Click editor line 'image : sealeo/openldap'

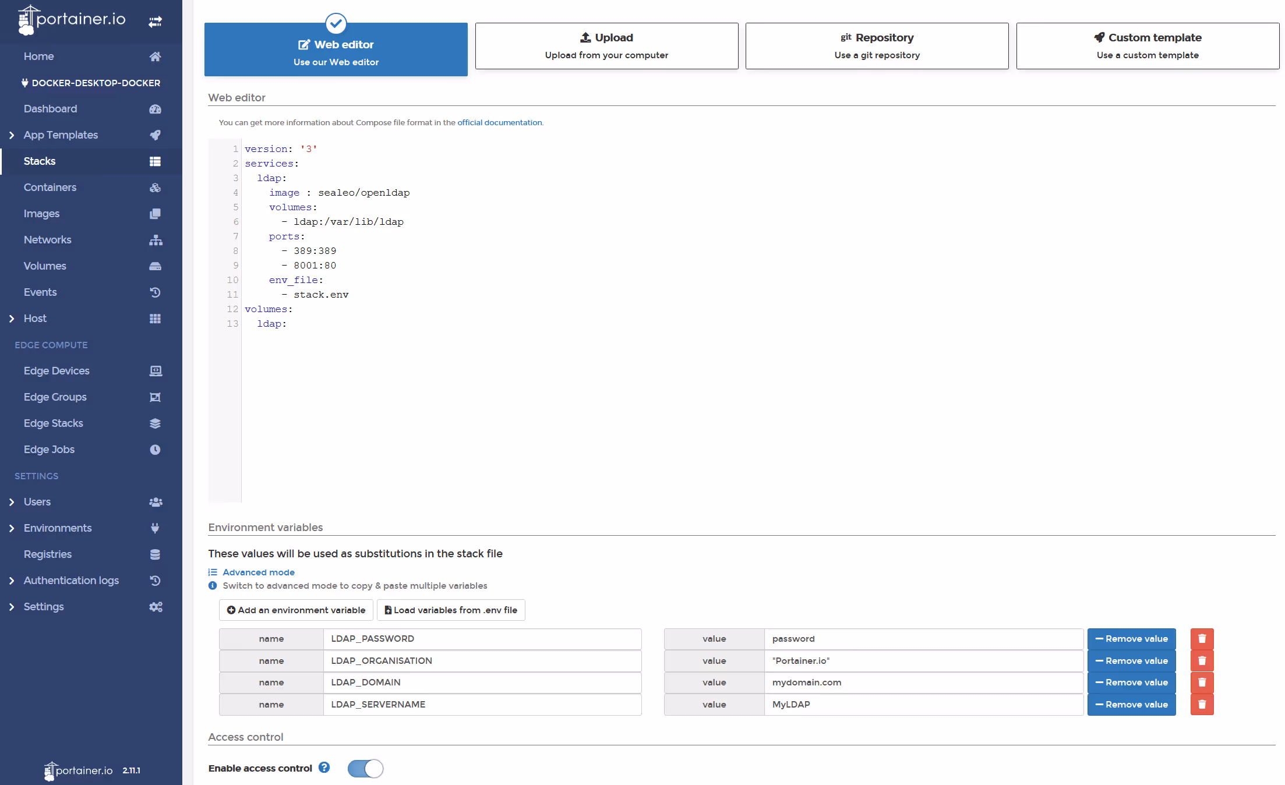coord(339,193)
